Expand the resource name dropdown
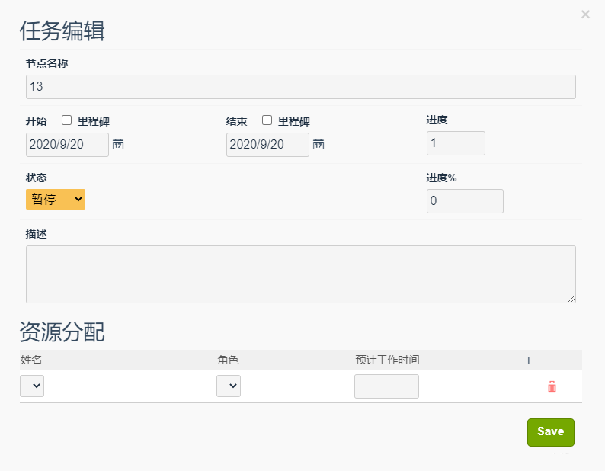The image size is (605, 471). pos(32,386)
